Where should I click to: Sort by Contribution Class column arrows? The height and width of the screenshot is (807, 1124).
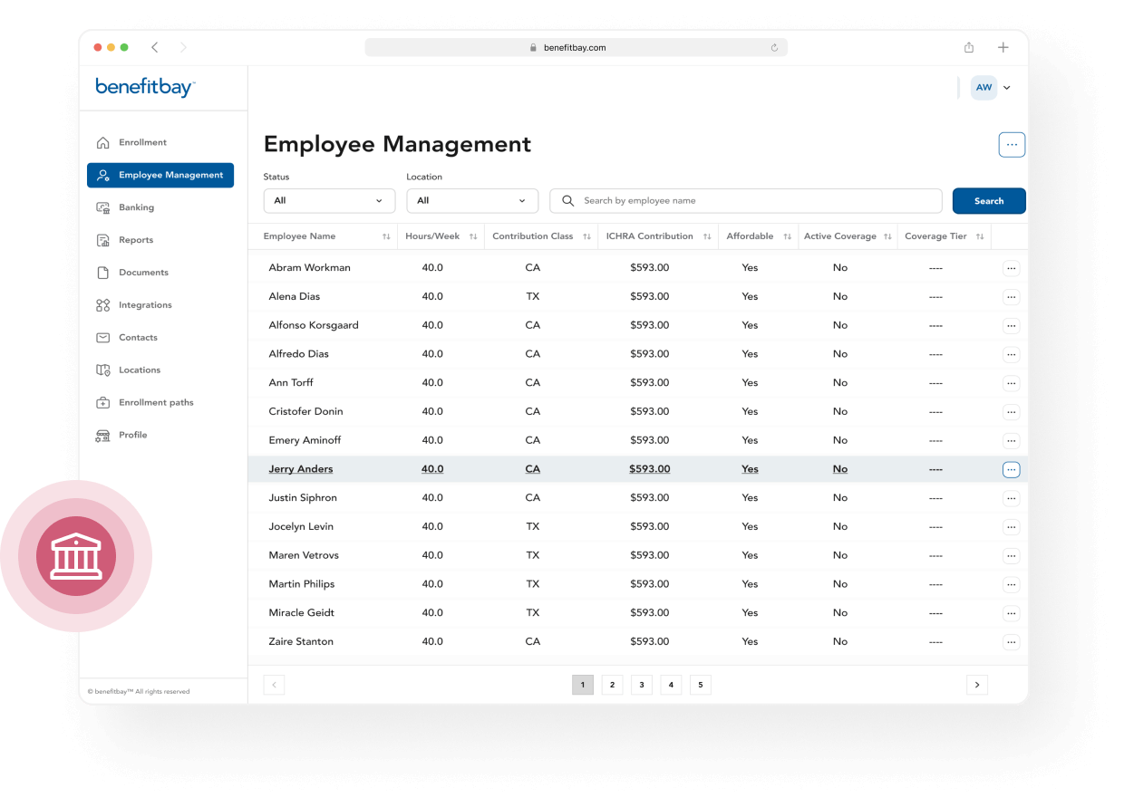tap(586, 236)
